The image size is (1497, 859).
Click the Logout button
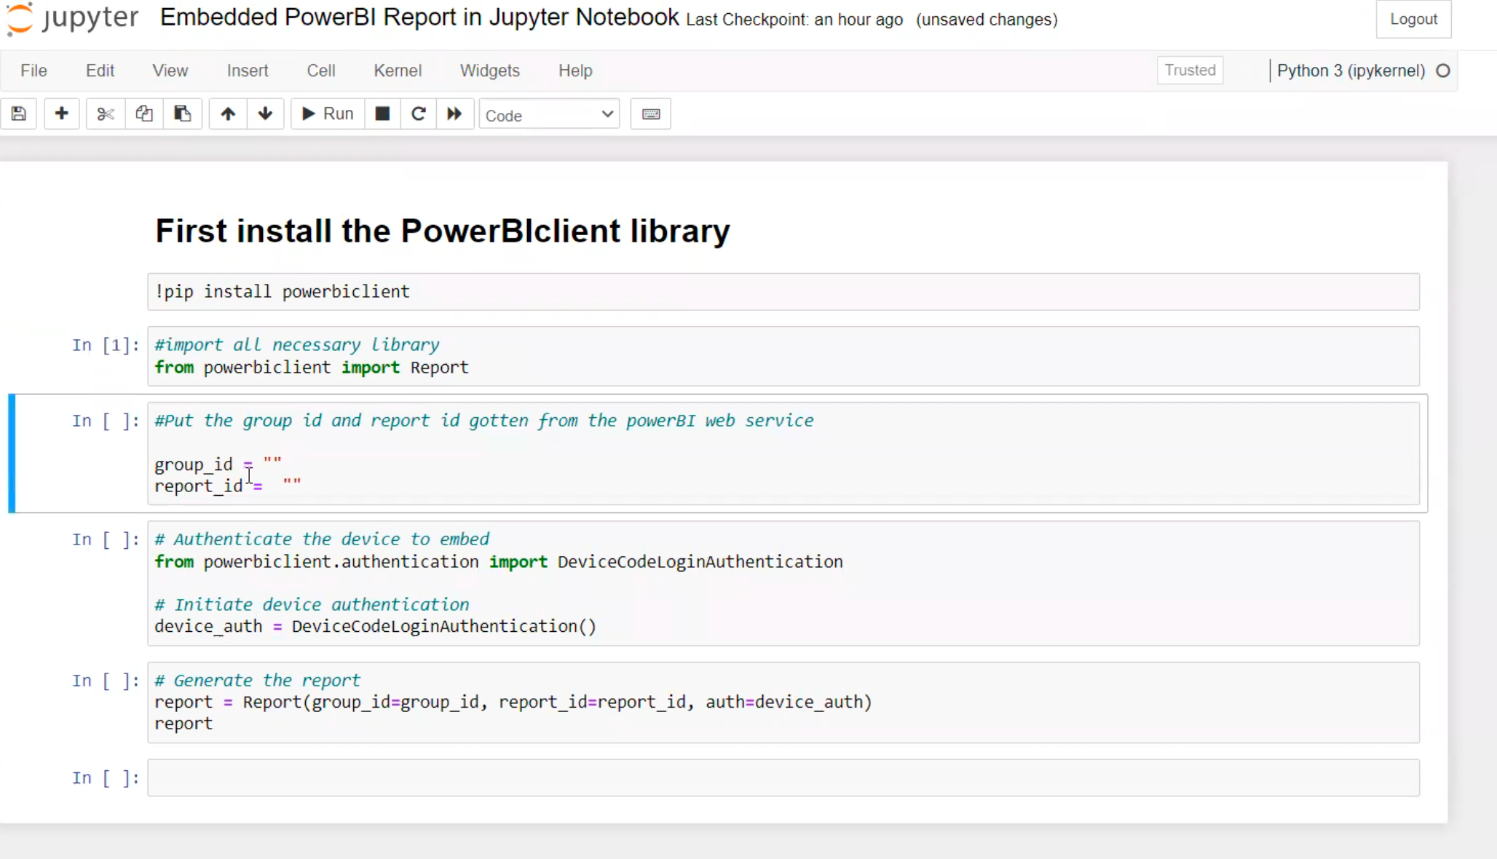tap(1413, 19)
